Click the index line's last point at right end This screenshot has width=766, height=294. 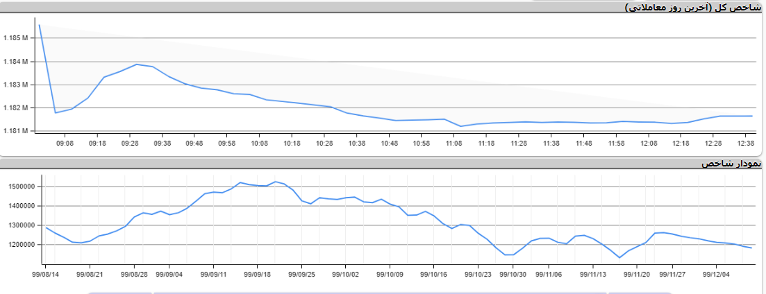click(x=751, y=248)
